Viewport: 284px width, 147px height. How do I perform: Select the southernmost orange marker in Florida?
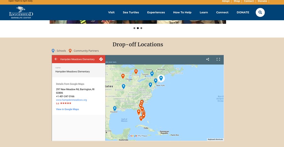pyautogui.click(x=141, y=118)
